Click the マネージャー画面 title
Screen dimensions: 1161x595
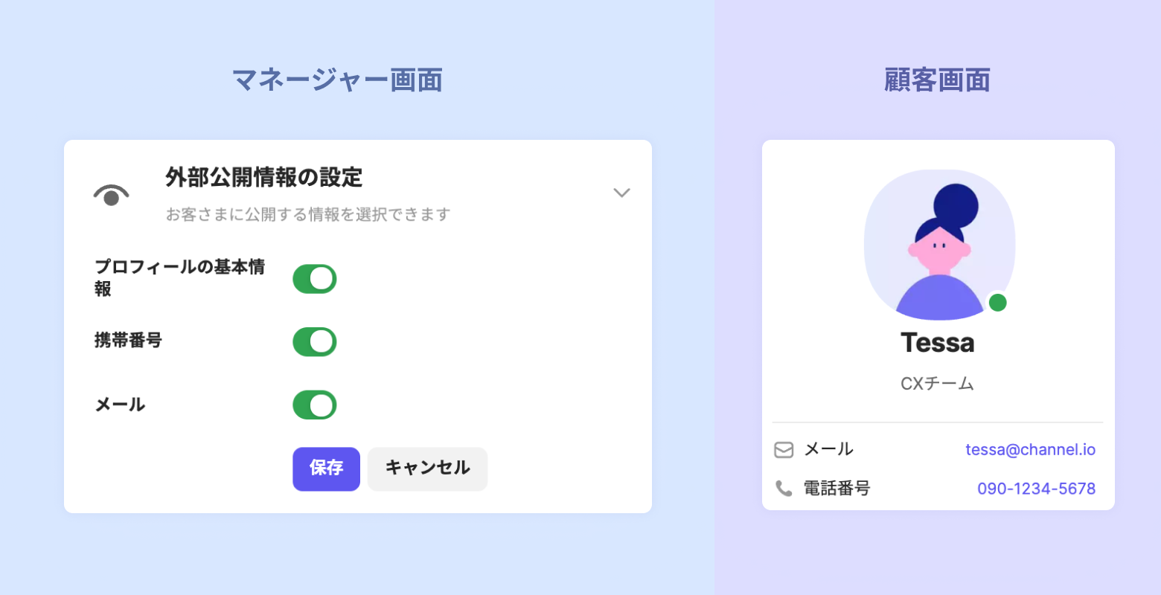tap(338, 80)
